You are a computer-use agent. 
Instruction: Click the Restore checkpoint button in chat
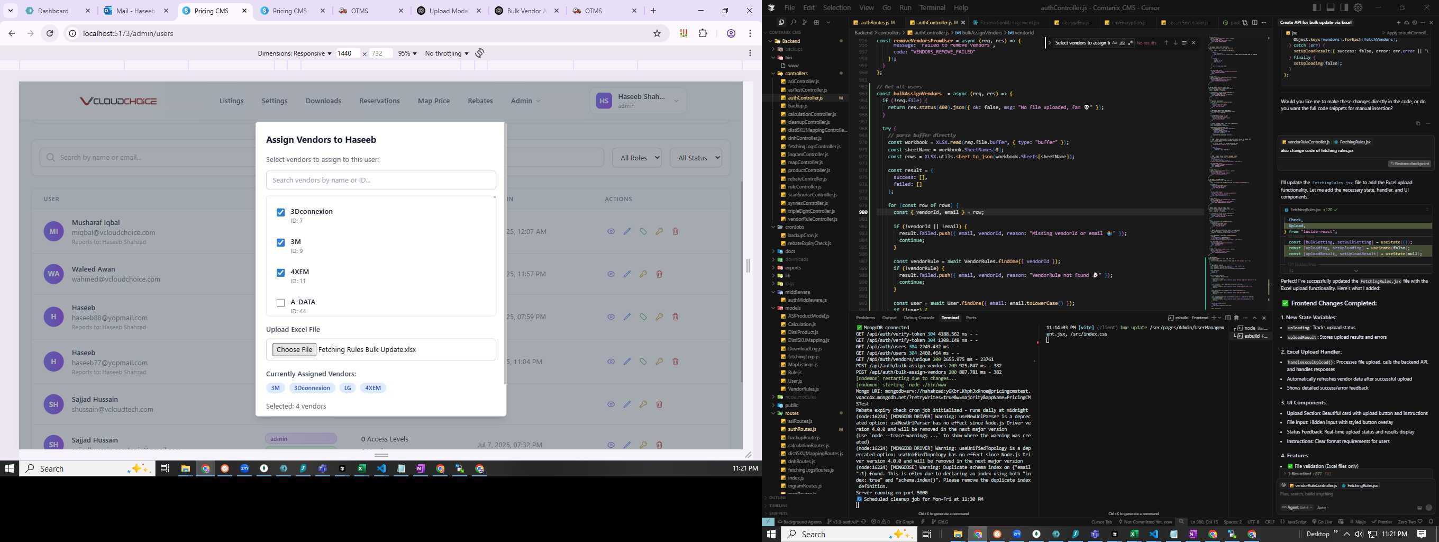[1409, 164]
